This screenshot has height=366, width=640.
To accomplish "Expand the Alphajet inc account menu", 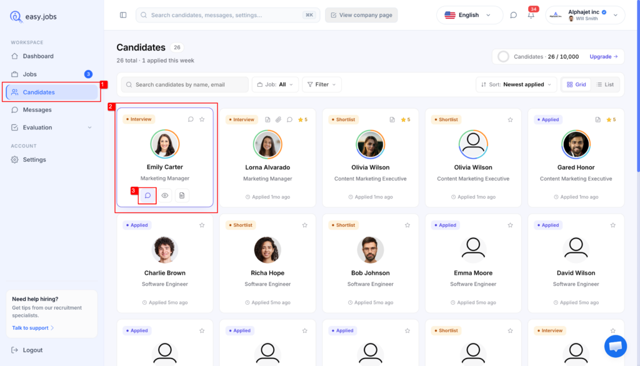I will click(585, 15).
